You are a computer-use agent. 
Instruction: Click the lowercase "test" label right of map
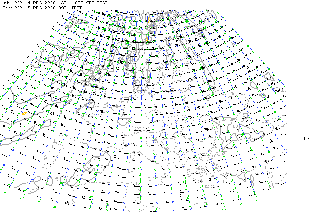308,139
